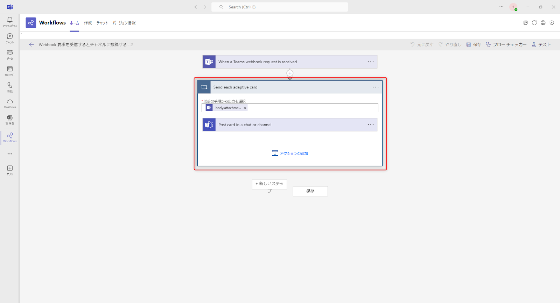Image resolution: width=560 pixels, height=303 pixels.
Task: Open the Teams icon in sidebar
Action: pos(10,54)
